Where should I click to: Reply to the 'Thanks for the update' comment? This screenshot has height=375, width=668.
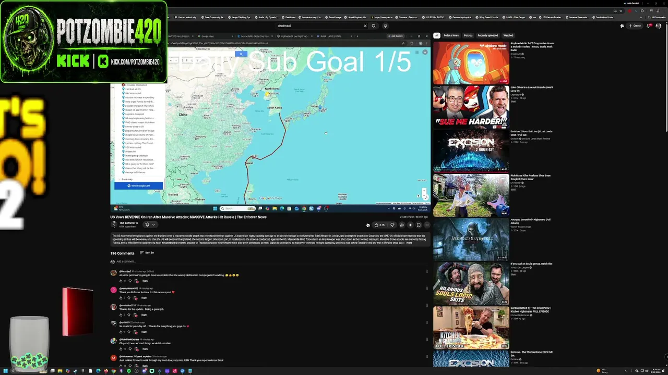click(x=144, y=315)
